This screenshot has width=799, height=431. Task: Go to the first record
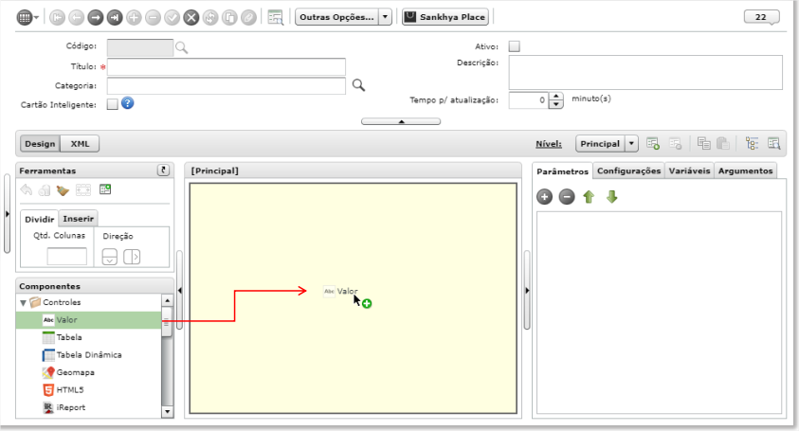(x=57, y=18)
